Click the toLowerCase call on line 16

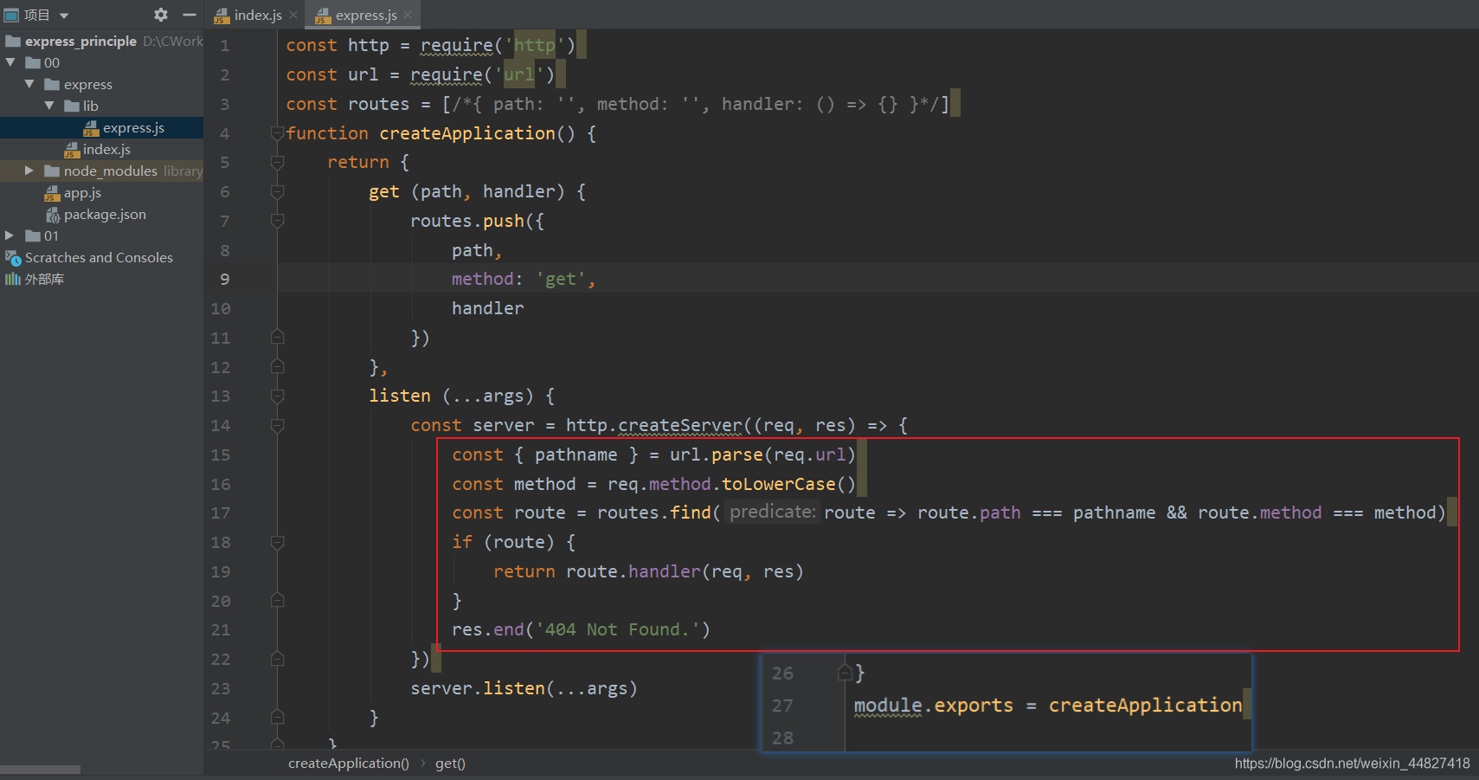click(779, 484)
